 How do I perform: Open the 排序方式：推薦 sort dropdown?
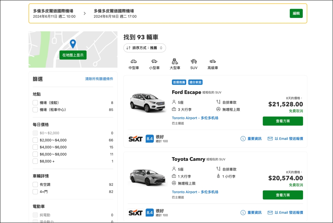[x=145, y=48]
